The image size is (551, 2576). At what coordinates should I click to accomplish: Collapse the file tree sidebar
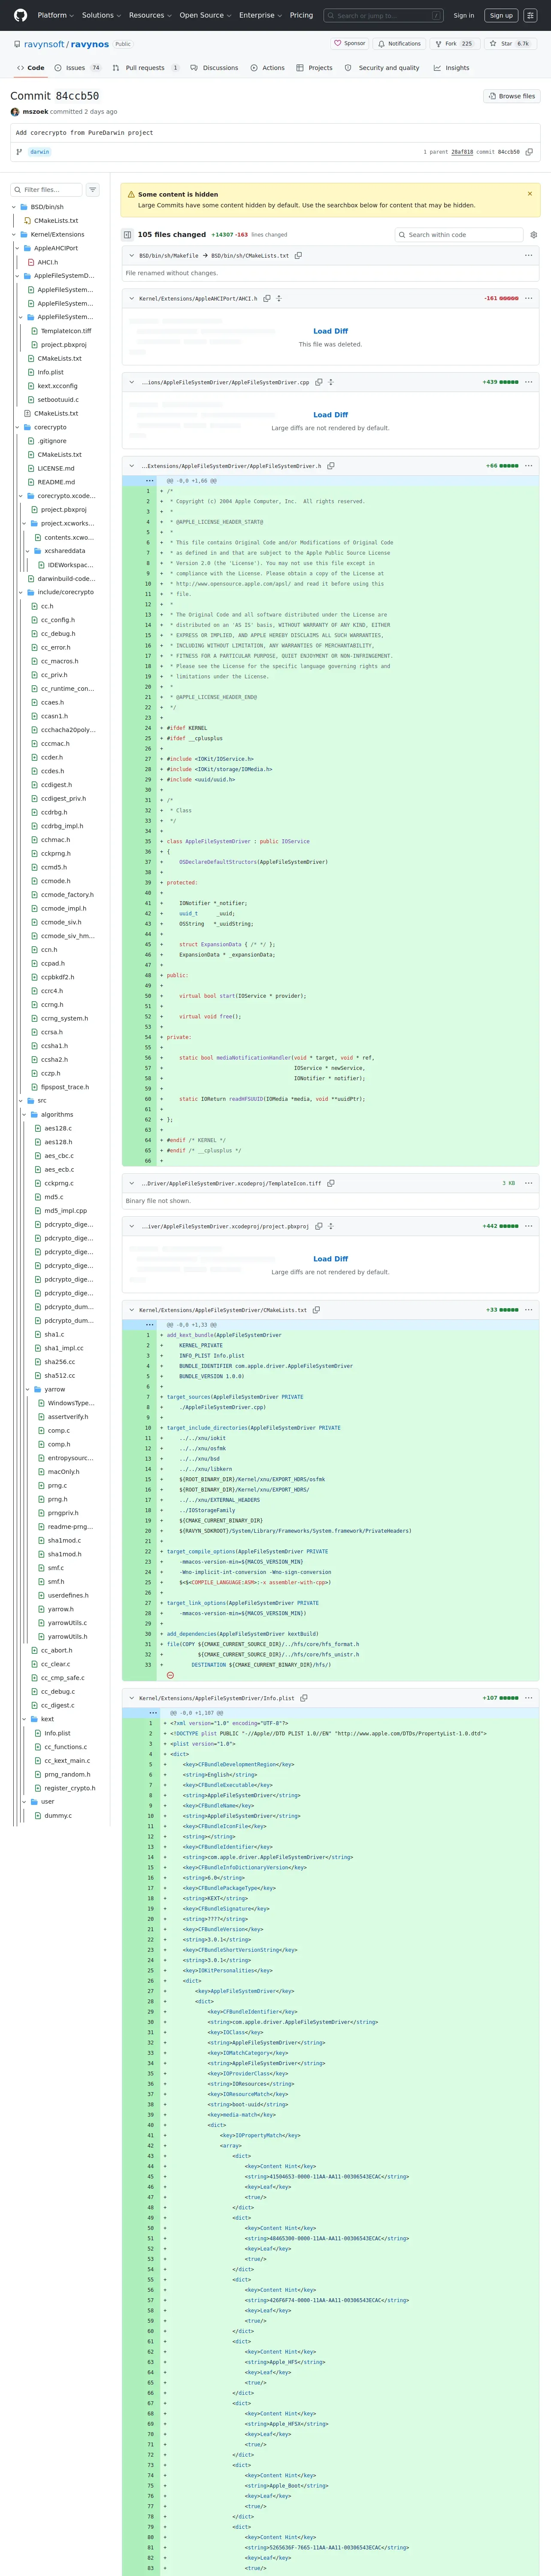(x=127, y=235)
